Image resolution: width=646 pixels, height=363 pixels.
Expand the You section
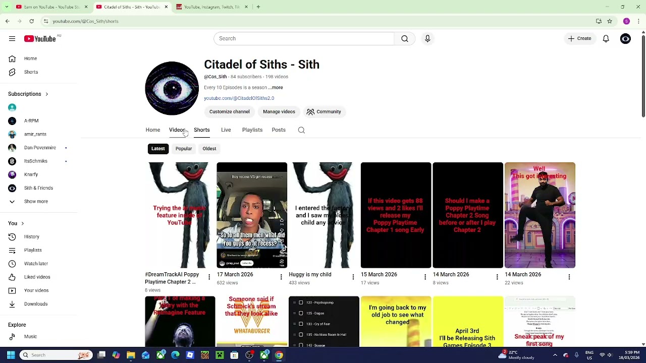coord(16,223)
